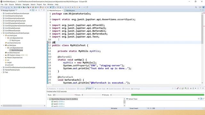Expand the JRE System Library node
This screenshot has height=115, width=205.
coord(4,55)
